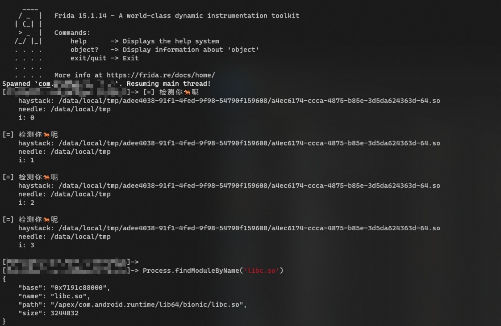Click the horse emoji above 'i: 1'

coord(46,135)
